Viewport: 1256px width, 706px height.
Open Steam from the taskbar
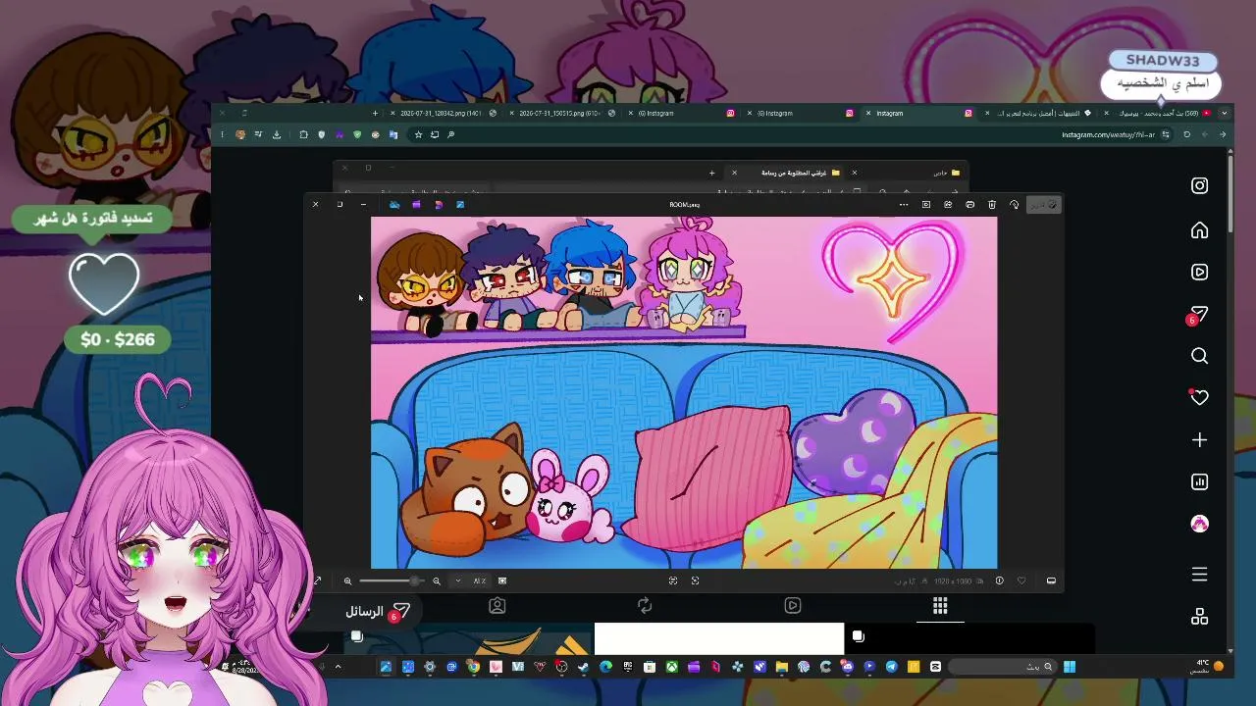(x=583, y=667)
